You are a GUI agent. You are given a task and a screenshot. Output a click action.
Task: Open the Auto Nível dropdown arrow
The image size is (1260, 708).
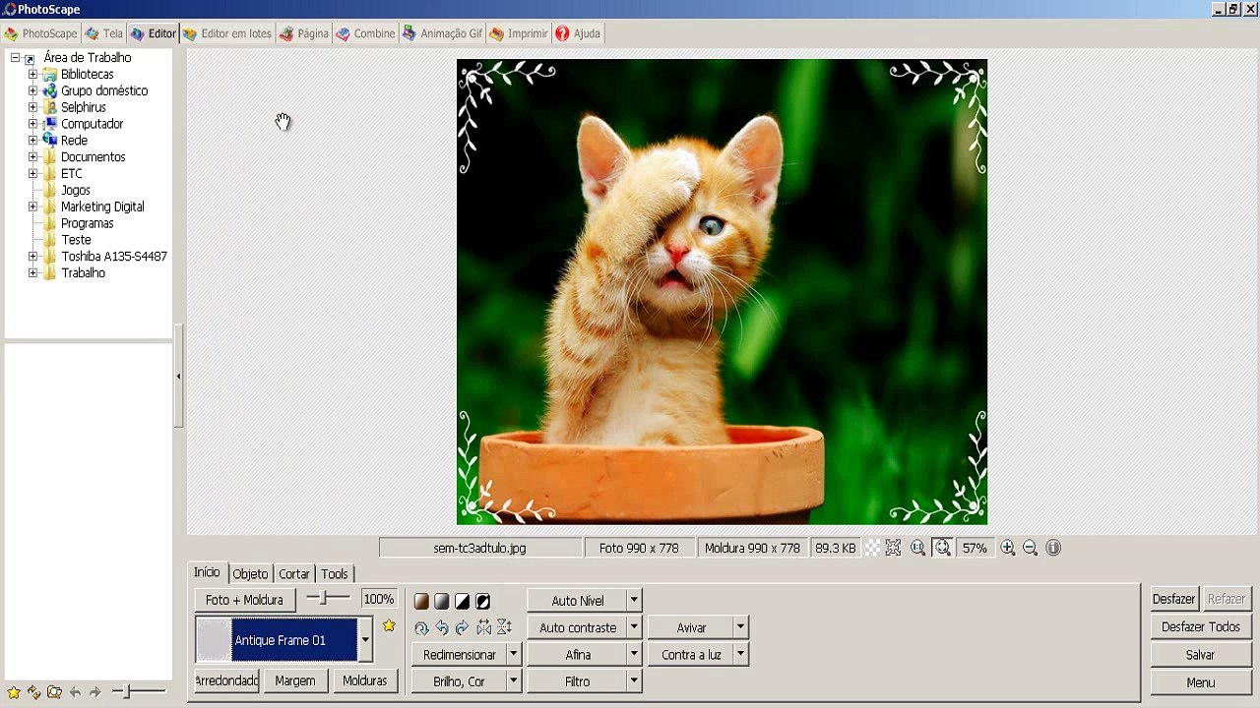tap(634, 600)
